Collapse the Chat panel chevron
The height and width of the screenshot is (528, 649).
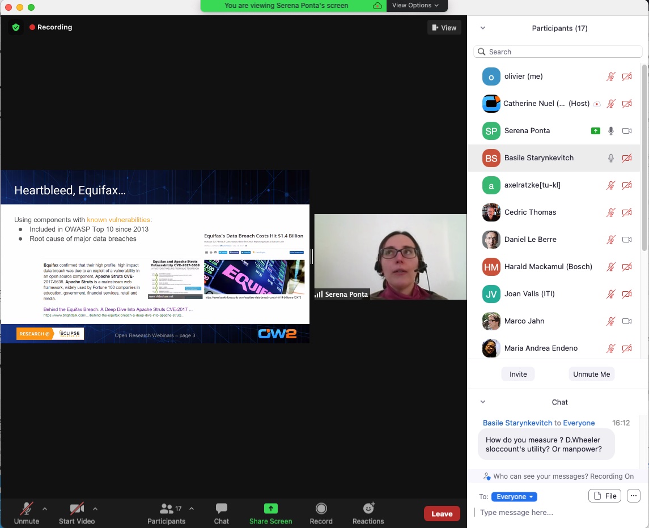coord(482,402)
